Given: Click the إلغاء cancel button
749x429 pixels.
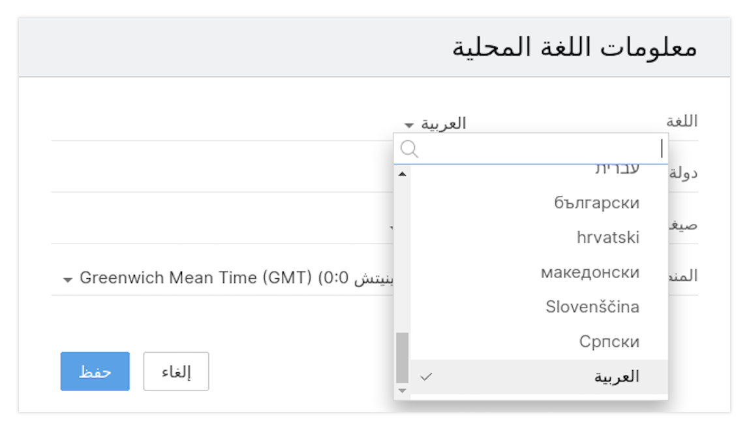Looking at the screenshot, I should (x=176, y=372).
